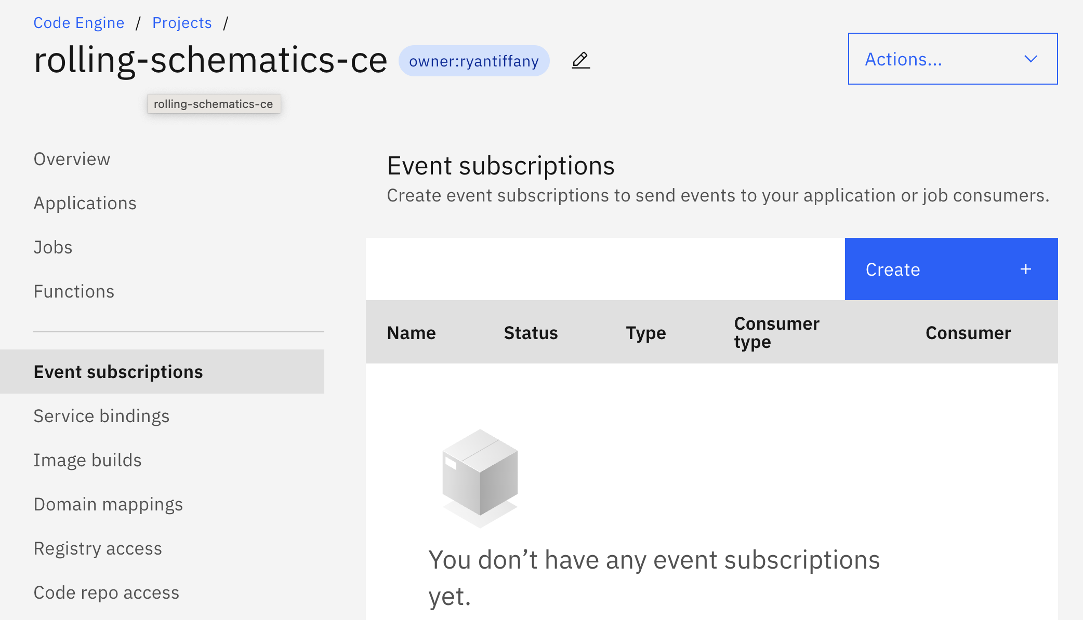Open the Actions... menu
Image resolution: width=1083 pixels, height=620 pixels.
[903, 59]
